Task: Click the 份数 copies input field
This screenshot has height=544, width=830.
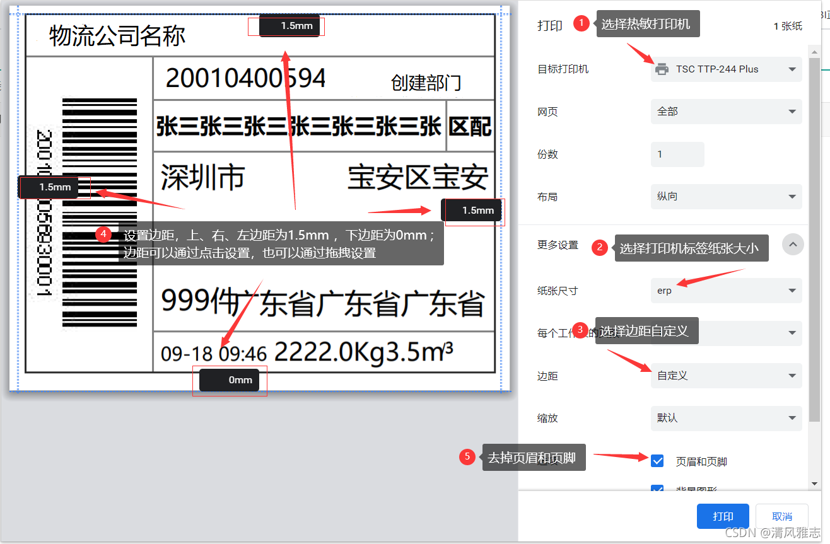Action: point(677,154)
